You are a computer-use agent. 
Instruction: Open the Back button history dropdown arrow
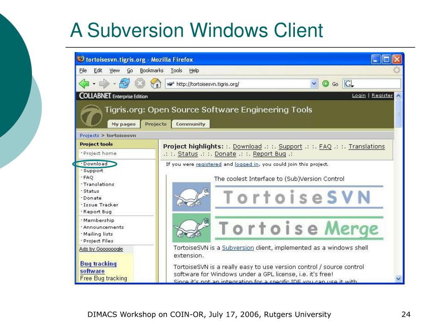94,84
